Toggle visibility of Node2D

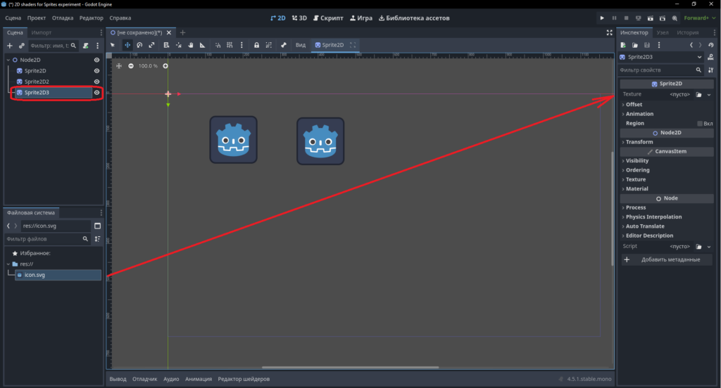click(96, 60)
